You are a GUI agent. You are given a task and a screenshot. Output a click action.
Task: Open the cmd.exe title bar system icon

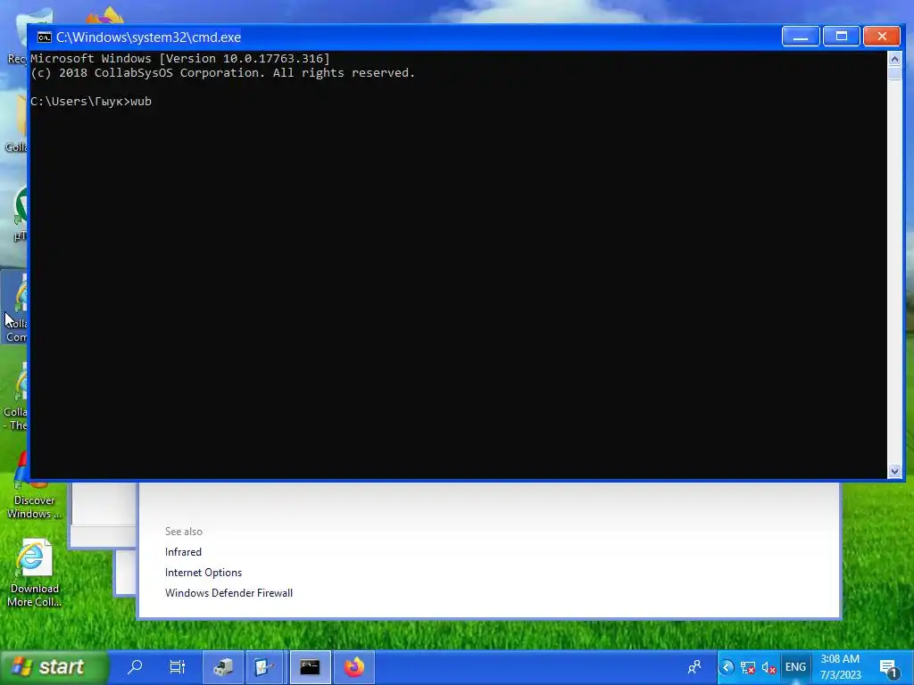[45, 37]
